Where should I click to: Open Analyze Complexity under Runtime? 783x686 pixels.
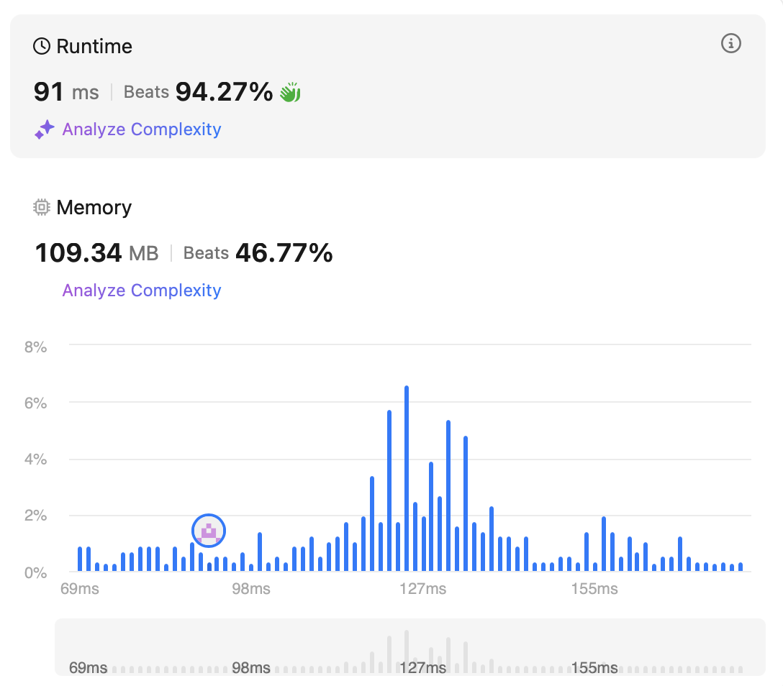142,129
